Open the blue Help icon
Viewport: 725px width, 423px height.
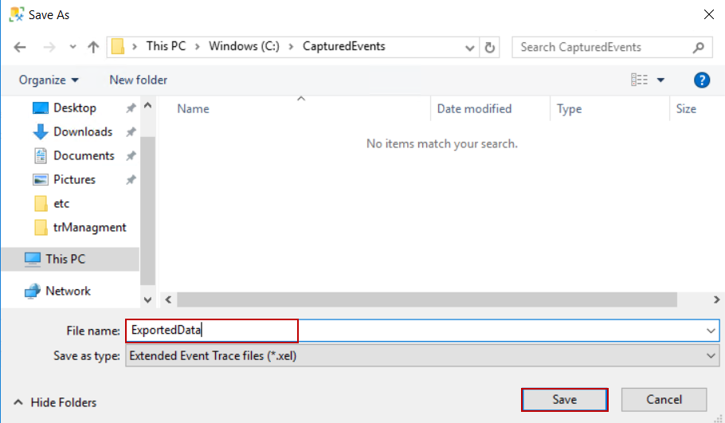tap(702, 80)
